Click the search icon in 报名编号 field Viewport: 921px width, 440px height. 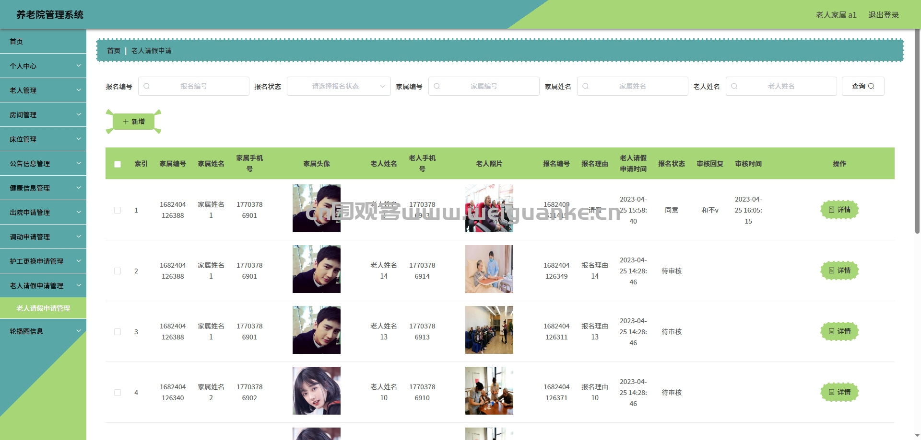pyautogui.click(x=146, y=86)
